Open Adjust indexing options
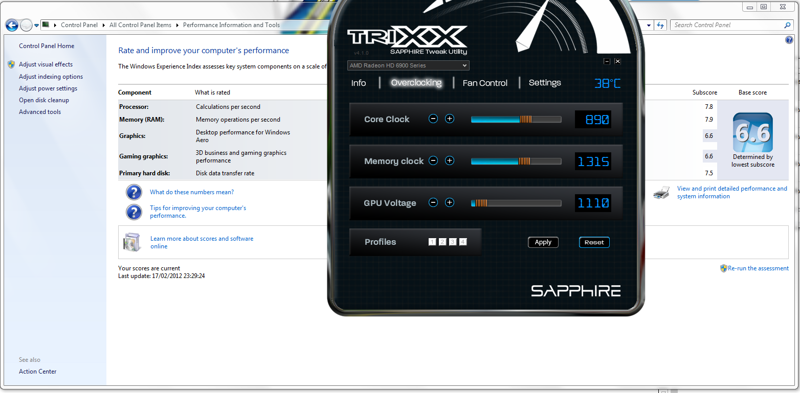Screen dimensions: 800x393 click(x=51, y=77)
